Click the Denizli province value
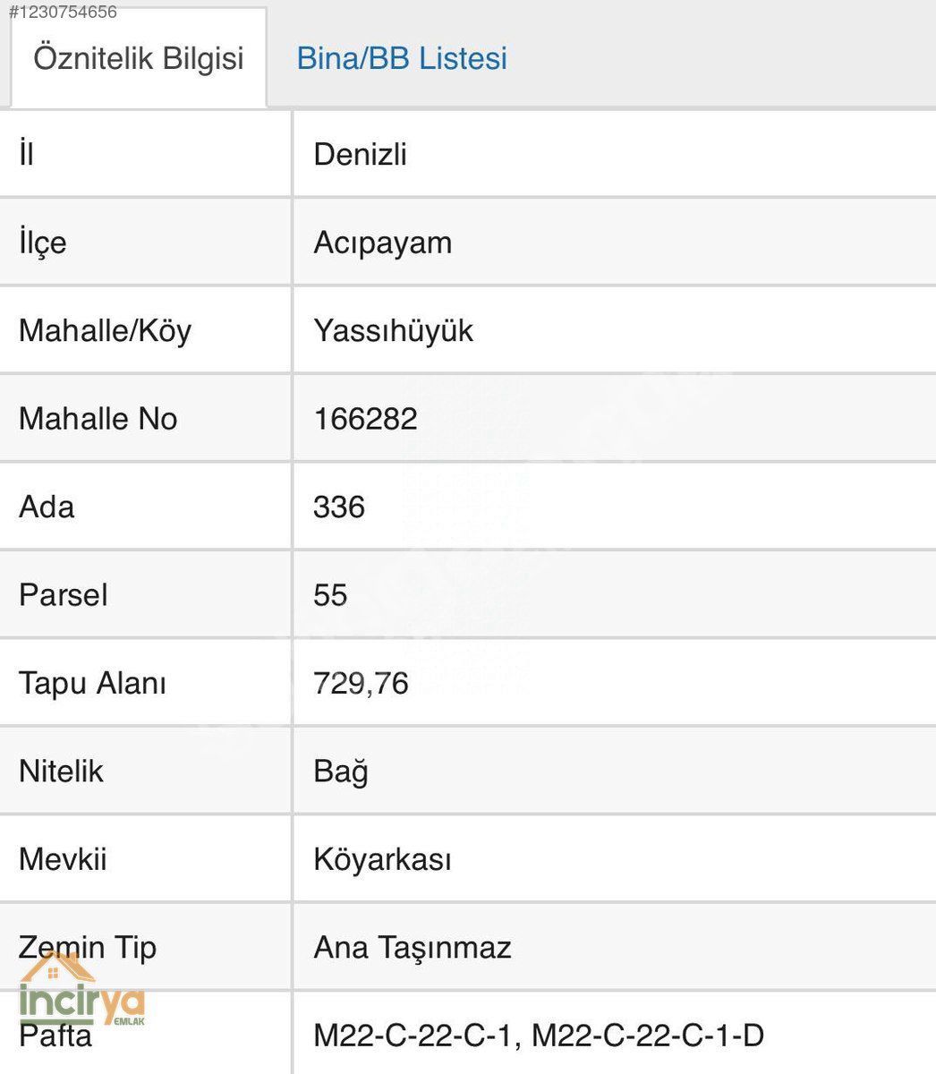The width and height of the screenshot is (936, 1074). tap(360, 154)
